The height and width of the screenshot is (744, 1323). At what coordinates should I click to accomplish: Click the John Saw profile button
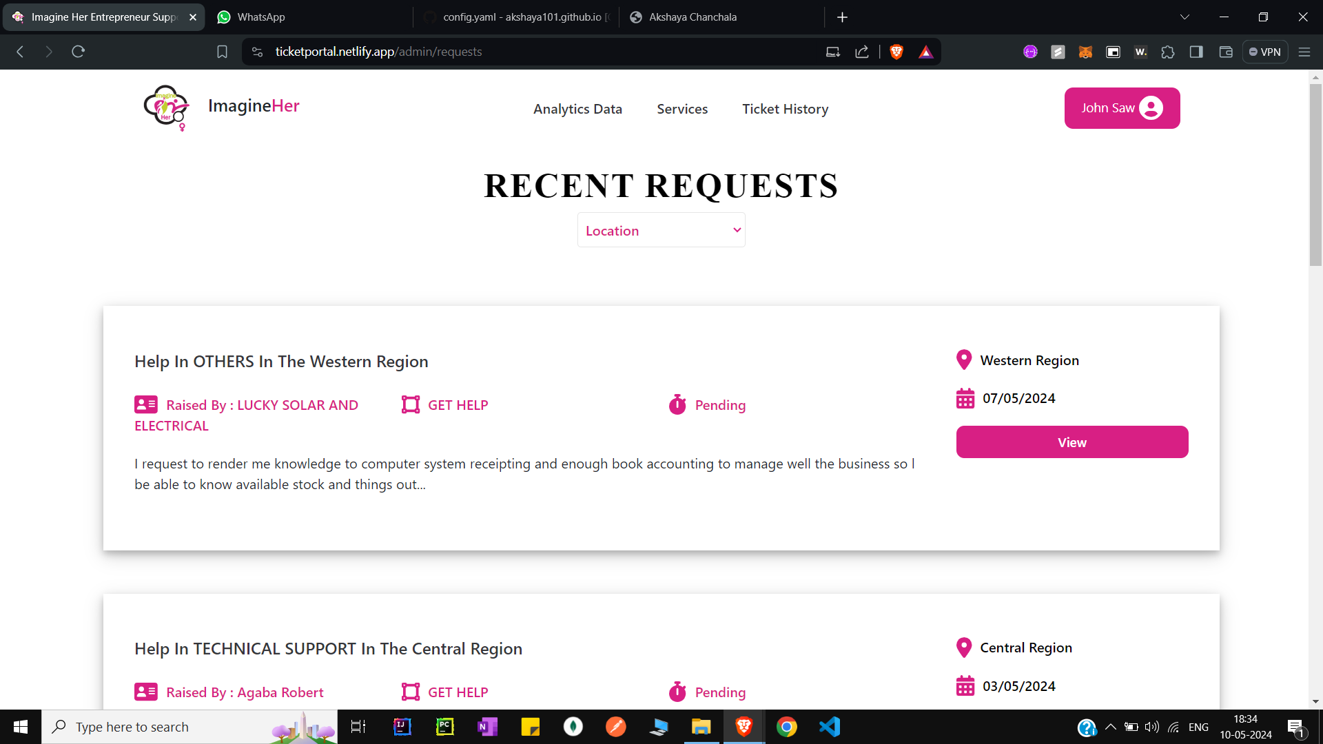point(1122,108)
